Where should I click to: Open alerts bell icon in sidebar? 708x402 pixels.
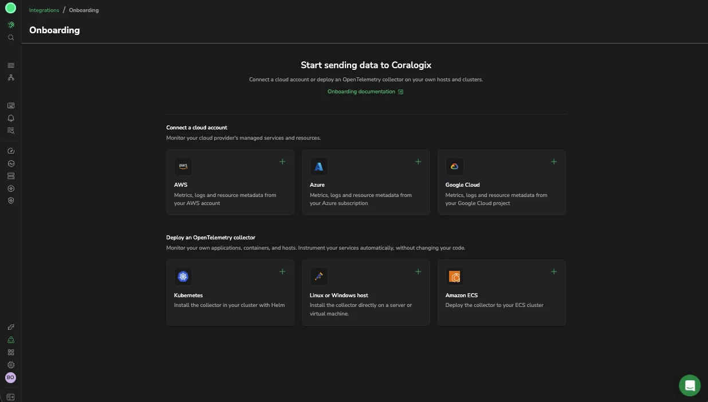(11, 118)
